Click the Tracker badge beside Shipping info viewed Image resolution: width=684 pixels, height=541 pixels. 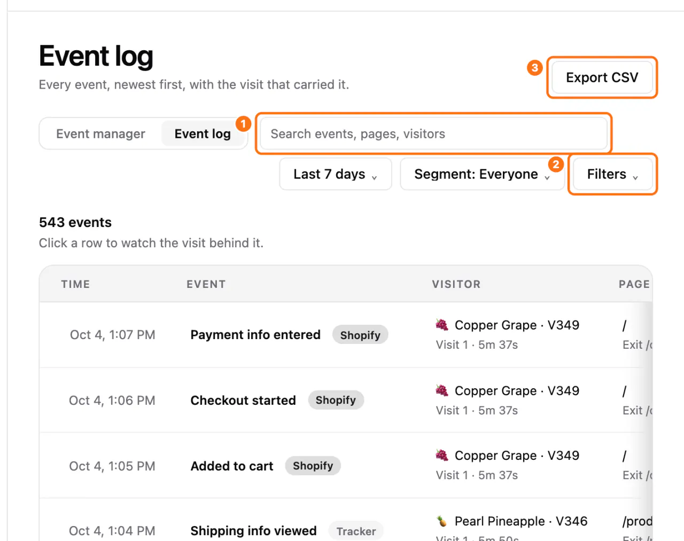coord(356,531)
